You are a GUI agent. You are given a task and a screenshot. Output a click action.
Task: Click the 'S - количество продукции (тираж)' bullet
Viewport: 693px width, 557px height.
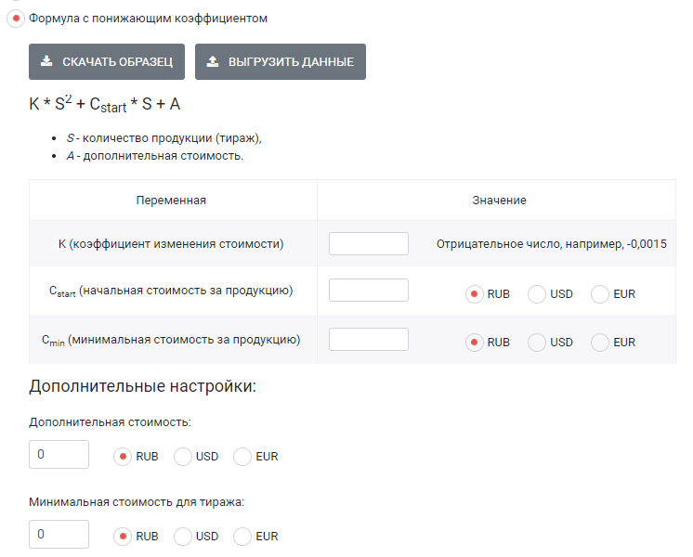pyautogui.click(x=164, y=138)
